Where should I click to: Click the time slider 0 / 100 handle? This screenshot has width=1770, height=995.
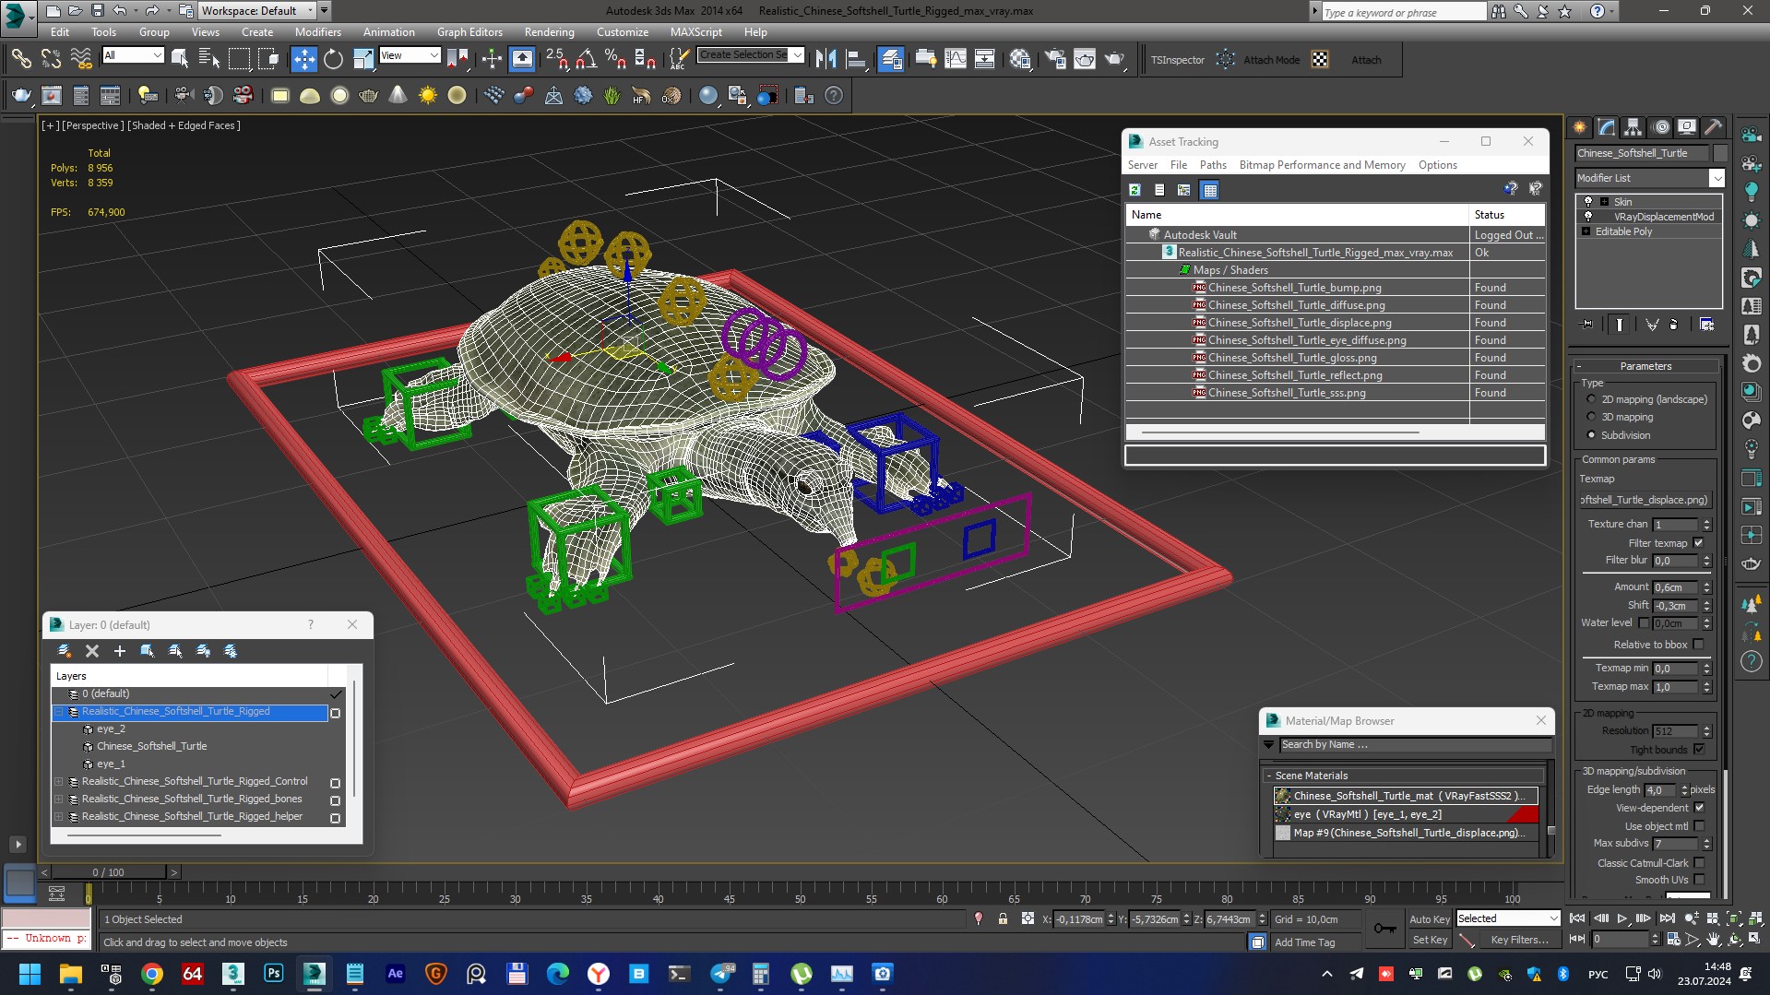point(108,871)
